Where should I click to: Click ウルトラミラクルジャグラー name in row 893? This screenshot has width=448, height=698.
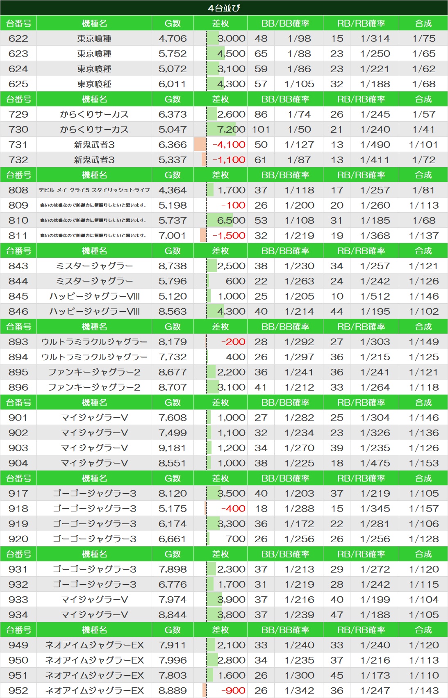(94, 342)
